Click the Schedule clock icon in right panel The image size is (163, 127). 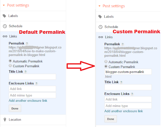(101, 27)
